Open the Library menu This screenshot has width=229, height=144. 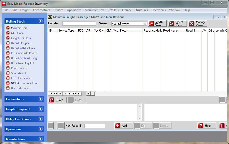(x=126, y=10)
